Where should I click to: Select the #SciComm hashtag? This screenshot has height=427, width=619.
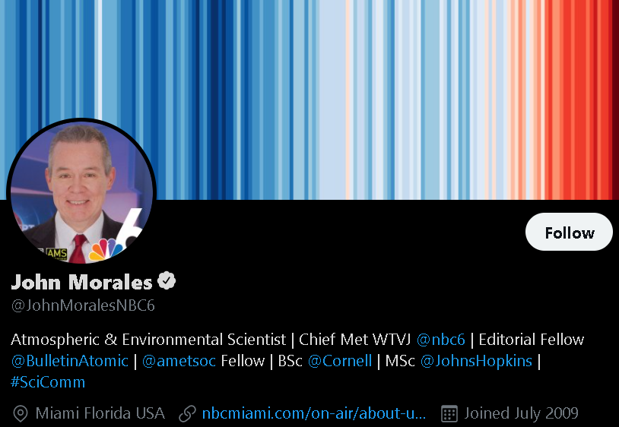pyautogui.click(x=48, y=382)
